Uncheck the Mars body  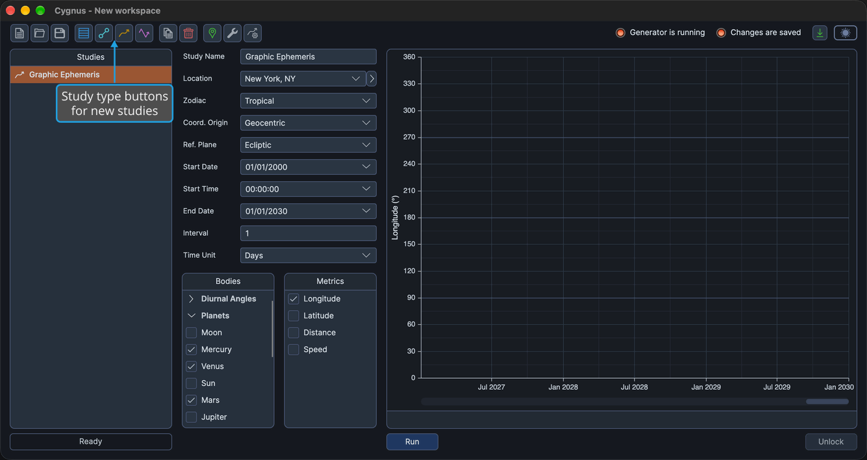tap(192, 400)
